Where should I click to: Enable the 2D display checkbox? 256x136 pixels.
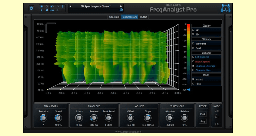coord(194,30)
